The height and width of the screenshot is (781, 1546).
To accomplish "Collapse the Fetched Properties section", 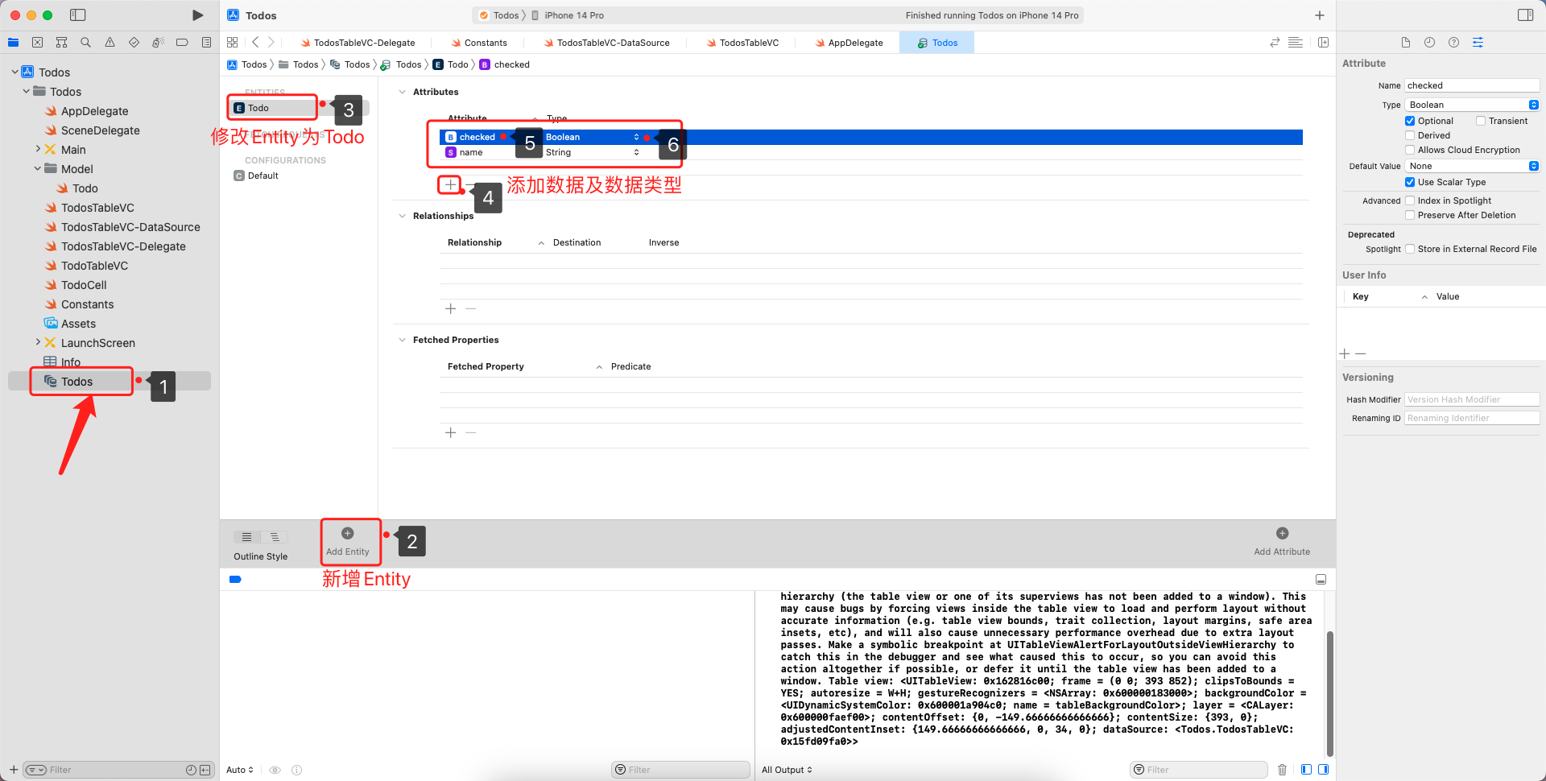I will point(403,340).
